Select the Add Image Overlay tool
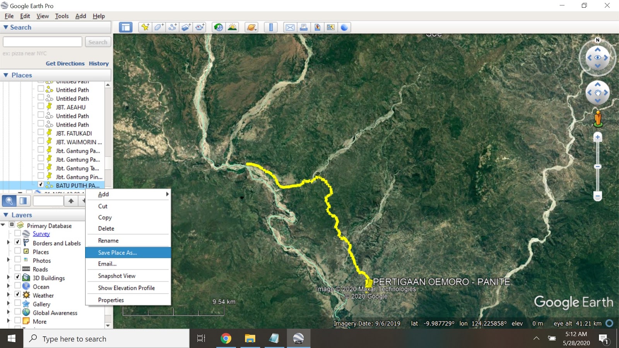 pyautogui.click(x=186, y=27)
